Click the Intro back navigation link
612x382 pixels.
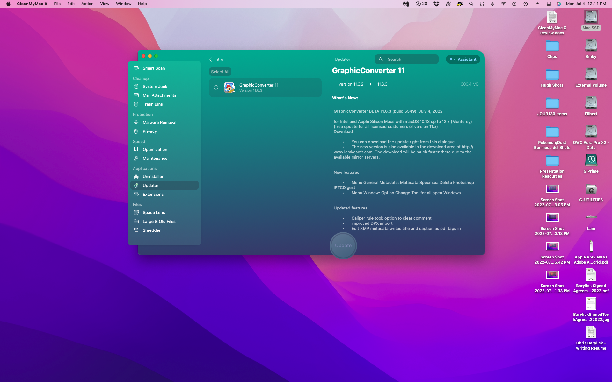coord(216,59)
